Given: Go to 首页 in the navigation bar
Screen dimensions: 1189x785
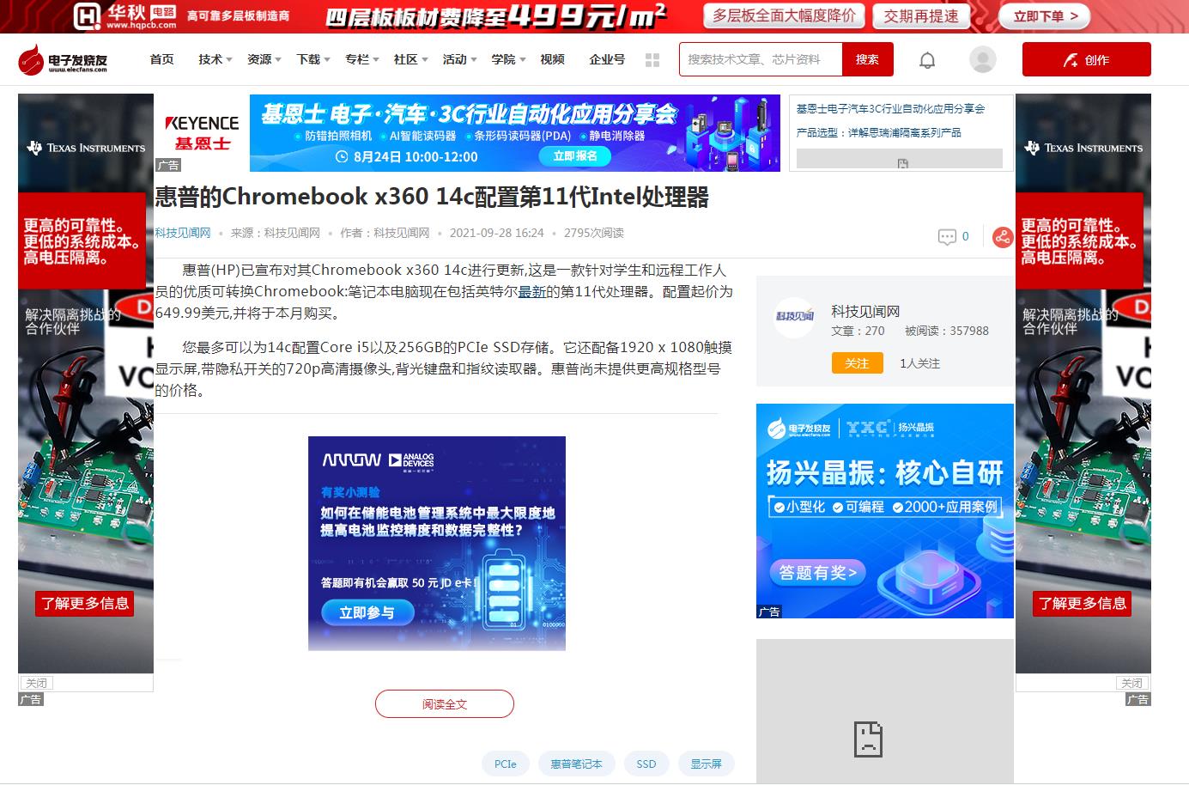Looking at the screenshot, I should click(x=161, y=59).
